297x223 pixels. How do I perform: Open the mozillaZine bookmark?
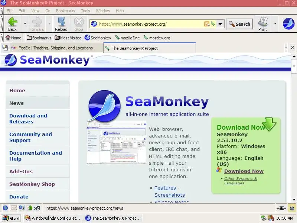click(127, 38)
